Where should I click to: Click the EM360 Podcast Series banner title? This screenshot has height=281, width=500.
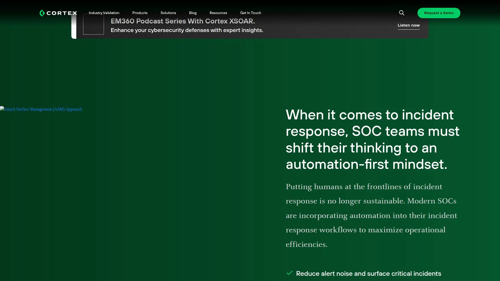(x=183, y=21)
